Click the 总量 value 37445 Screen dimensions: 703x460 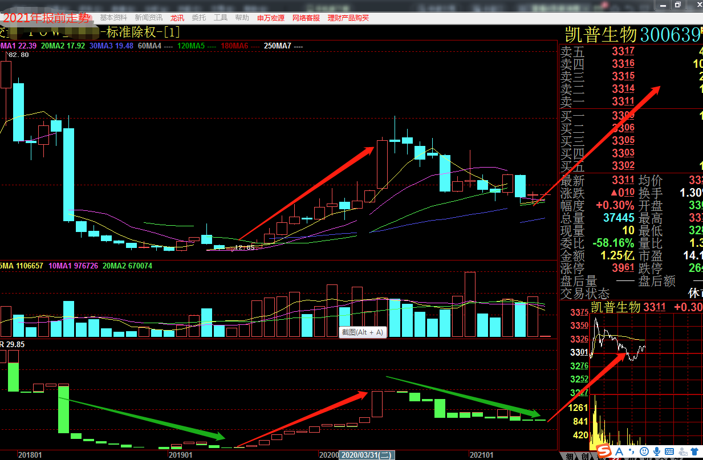[x=619, y=218]
